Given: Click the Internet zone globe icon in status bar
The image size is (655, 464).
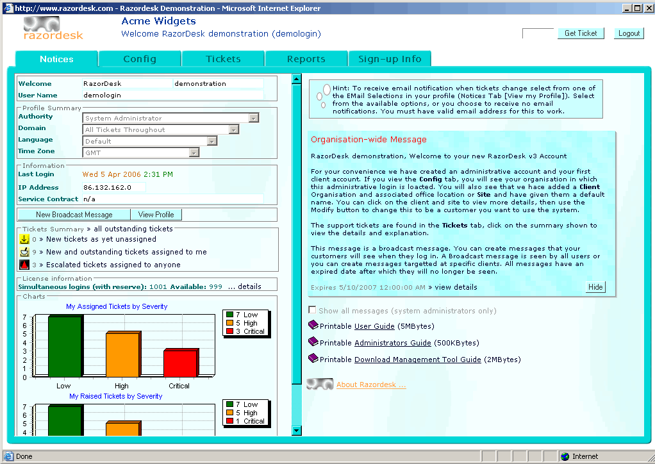Looking at the screenshot, I should pos(565,456).
